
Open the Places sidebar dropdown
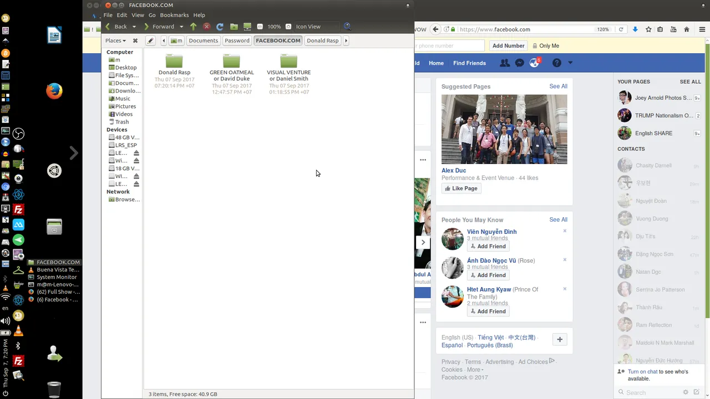pyautogui.click(x=115, y=40)
